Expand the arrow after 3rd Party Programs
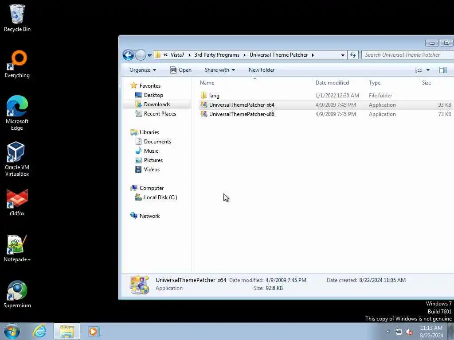 point(245,55)
